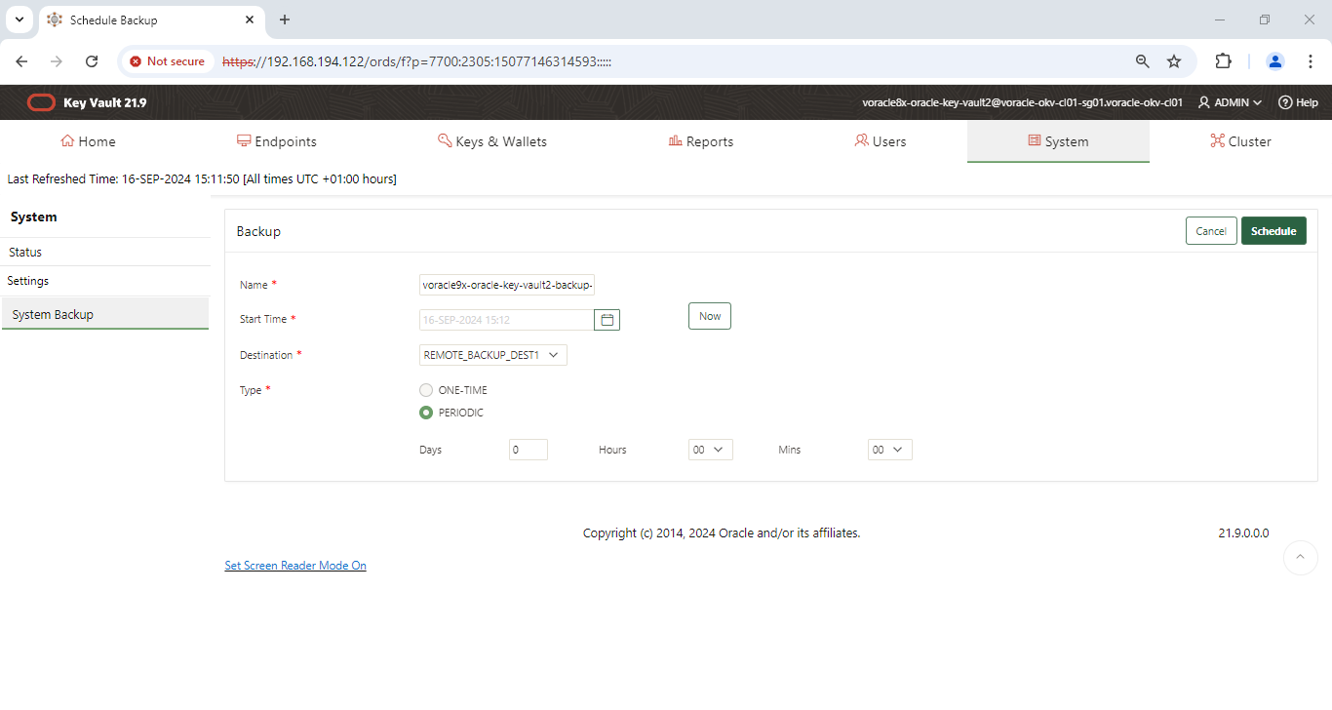Click the Now button

[710, 316]
